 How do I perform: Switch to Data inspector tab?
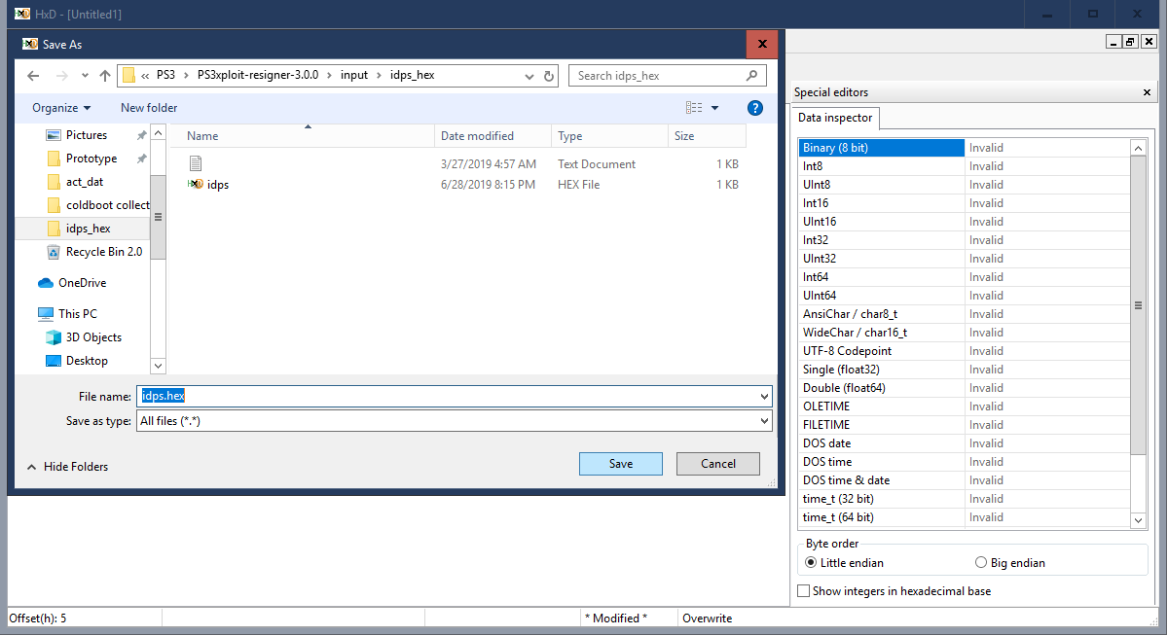(836, 118)
